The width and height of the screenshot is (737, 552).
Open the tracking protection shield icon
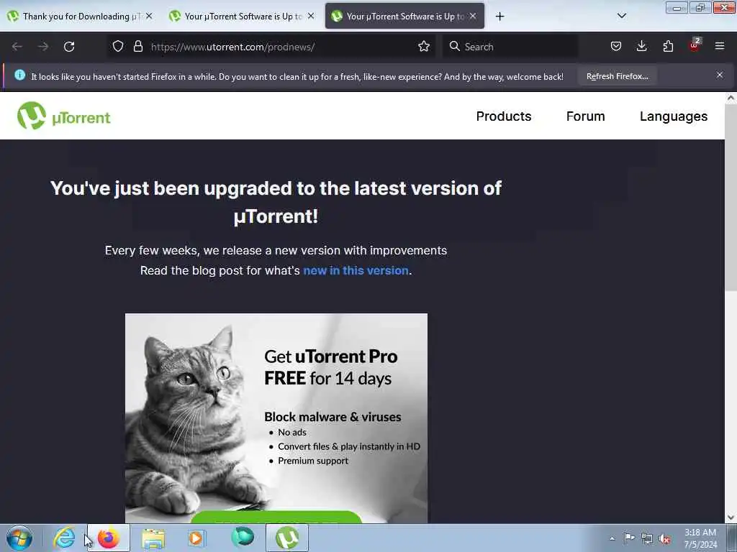coord(118,46)
